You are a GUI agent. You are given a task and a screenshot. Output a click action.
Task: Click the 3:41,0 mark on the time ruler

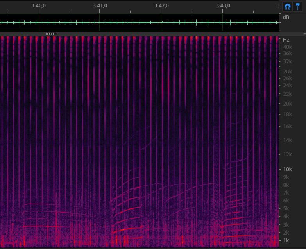tap(100, 5)
